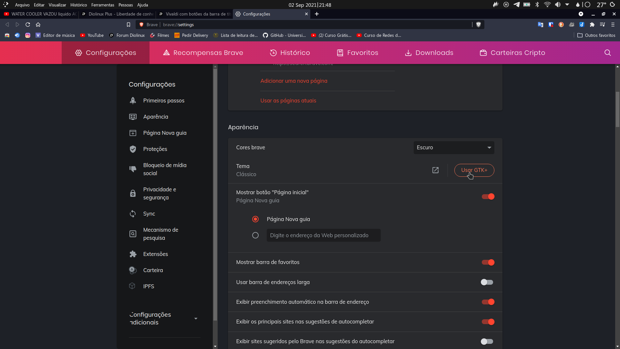The image size is (620, 349).
Task: Open Histórico top tab
Action: [x=290, y=53]
